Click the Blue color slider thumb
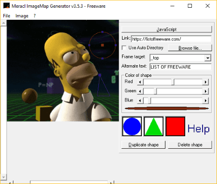This screenshot has width=217, height=184. tap(149, 101)
